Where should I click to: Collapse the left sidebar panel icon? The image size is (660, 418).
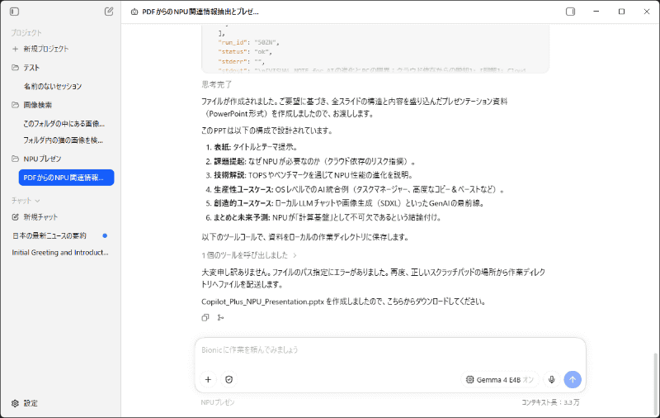[14, 12]
